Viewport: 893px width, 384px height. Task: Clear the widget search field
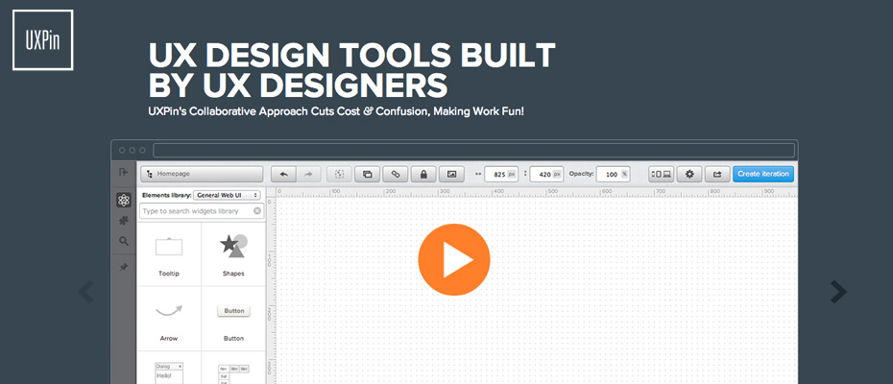(257, 210)
